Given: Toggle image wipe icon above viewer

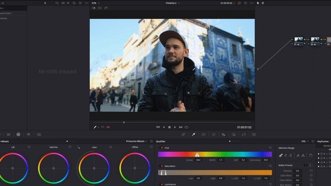Looking at the screenshot, I should (94, 8).
